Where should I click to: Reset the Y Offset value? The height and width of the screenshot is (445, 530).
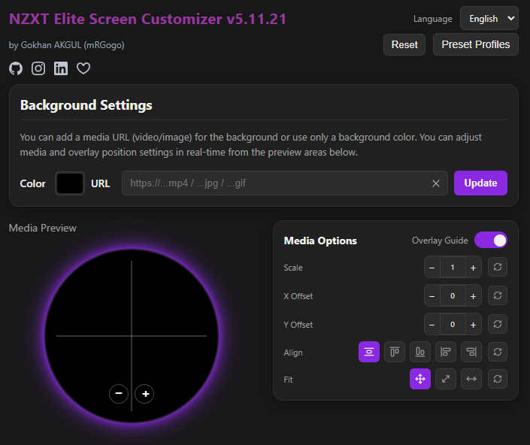tap(498, 324)
